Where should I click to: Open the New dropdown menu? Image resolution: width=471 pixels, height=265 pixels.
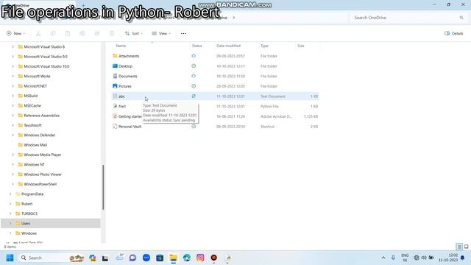pyautogui.click(x=16, y=33)
